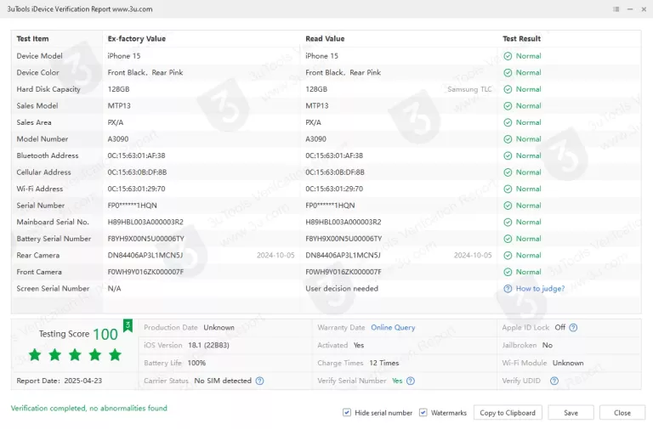Screen dimensions: 653x429
Task: Click the green check in Device Color row
Action: pyautogui.click(x=508, y=73)
